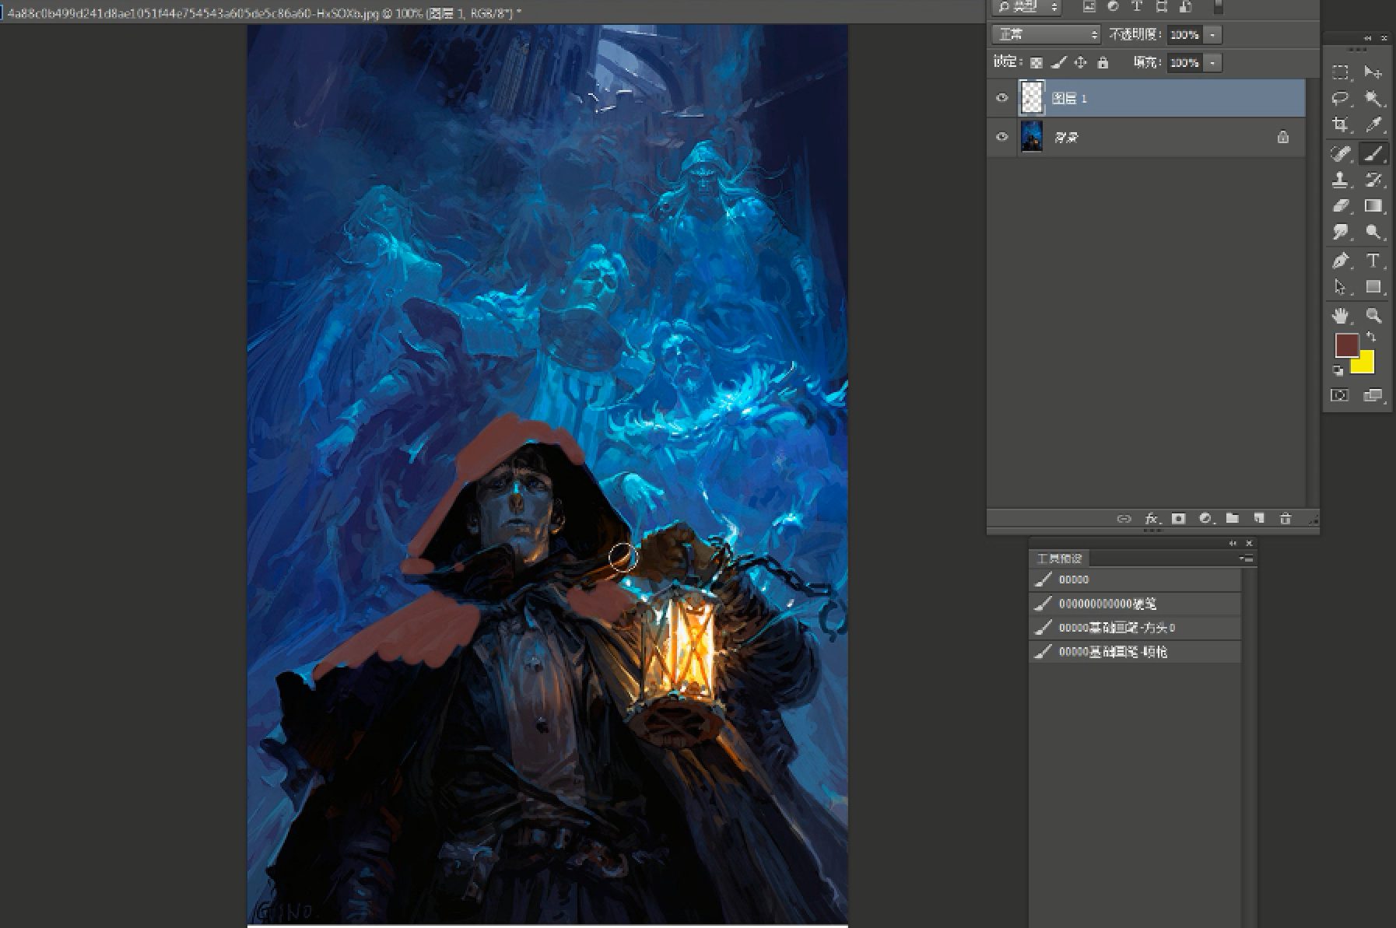Turn layer filtering on or off
The image size is (1396, 928).
(x=1219, y=6)
